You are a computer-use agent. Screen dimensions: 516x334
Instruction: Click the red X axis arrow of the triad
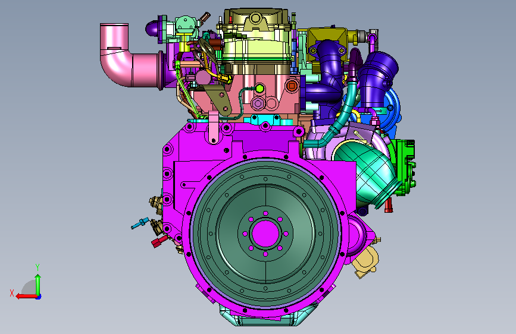pyautogui.click(x=26, y=297)
